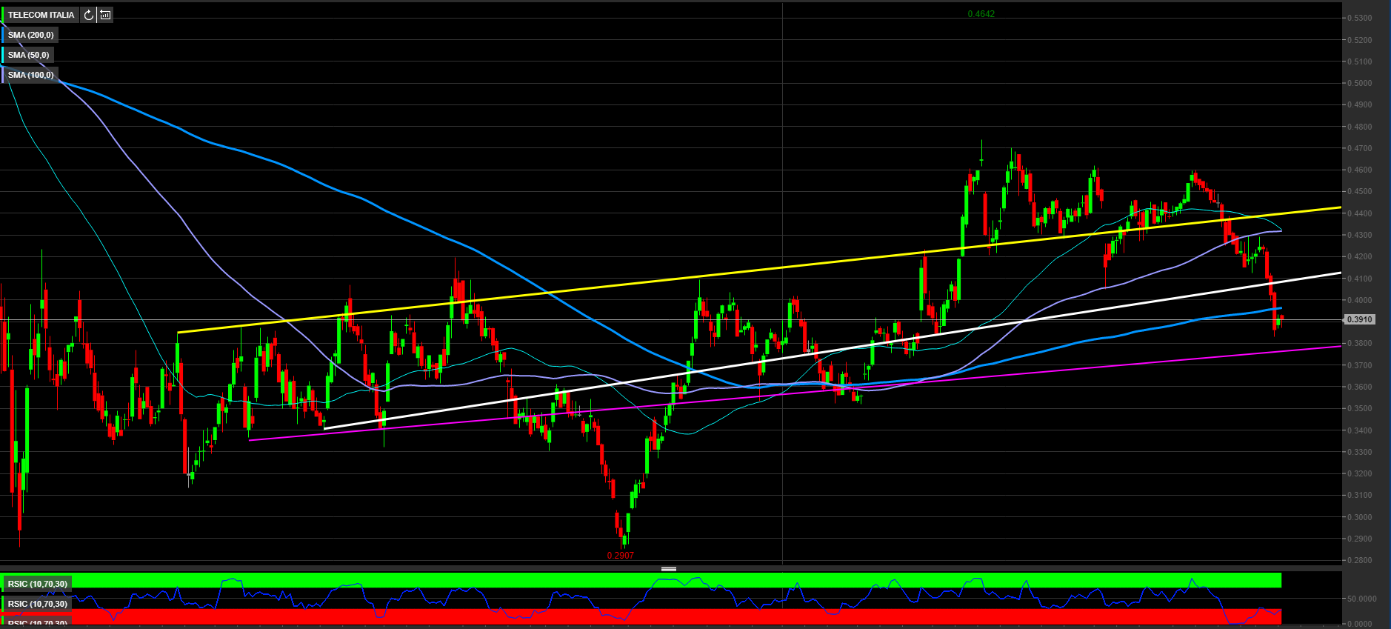Click the current price tag 0.3910
The width and height of the screenshot is (1391, 629).
[x=1359, y=319]
